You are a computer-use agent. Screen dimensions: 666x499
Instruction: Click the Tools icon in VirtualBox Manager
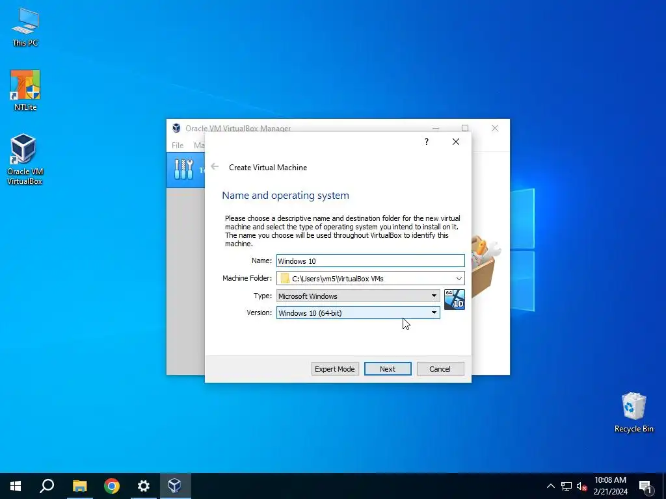pos(184,170)
